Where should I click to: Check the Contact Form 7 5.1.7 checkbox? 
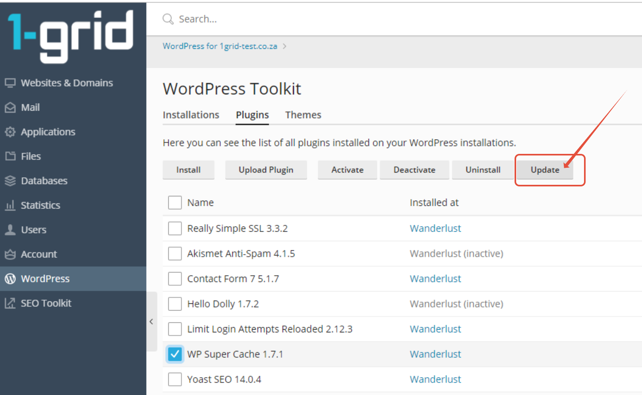[x=175, y=279]
